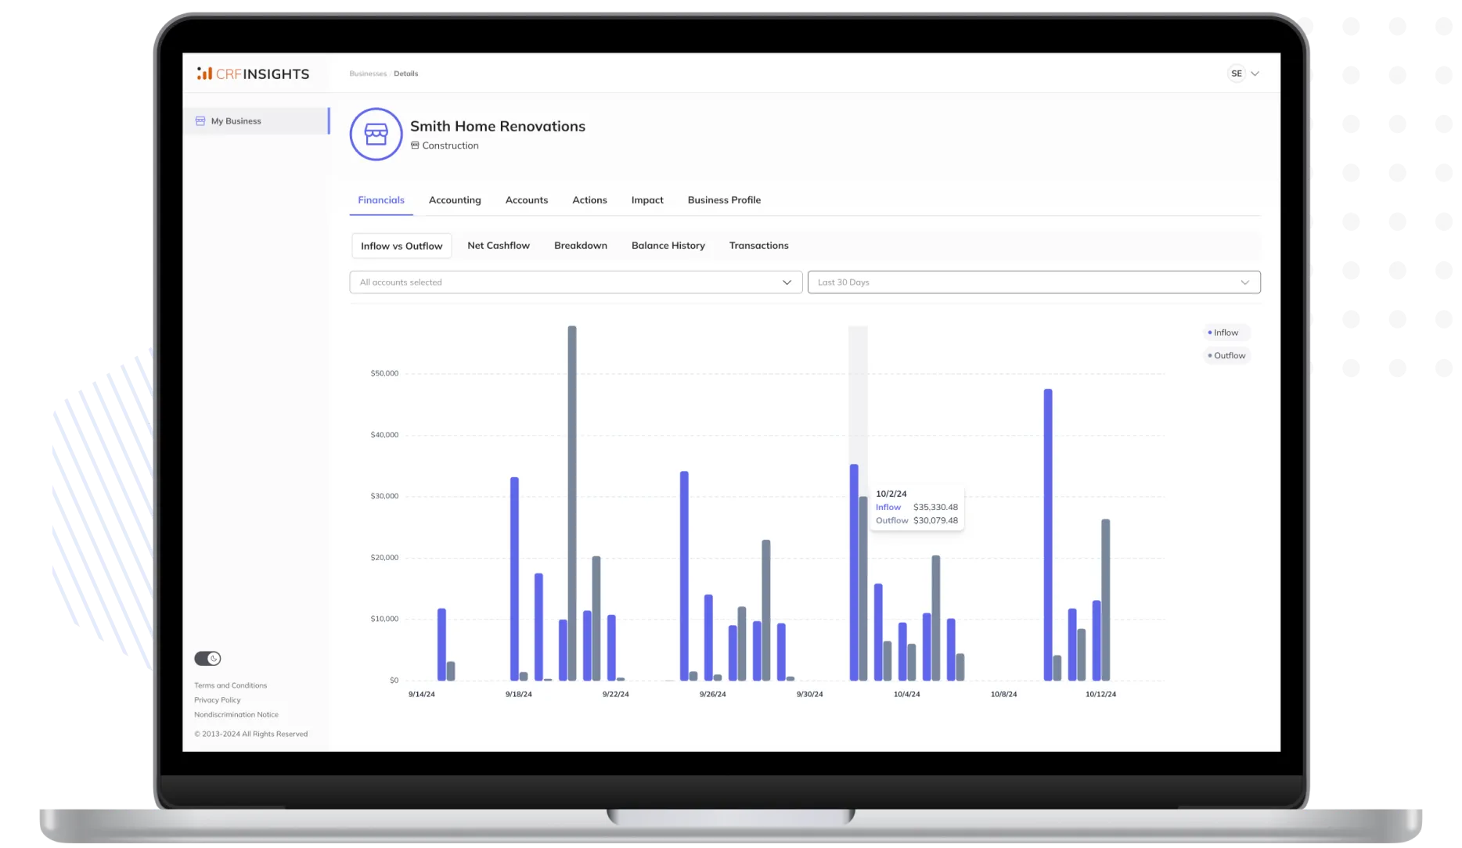Expand the chevron next to the SE avatar
The width and height of the screenshot is (1462, 848).
pyautogui.click(x=1255, y=73)
